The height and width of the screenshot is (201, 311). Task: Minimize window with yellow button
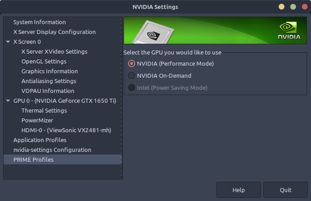click(282, 7)
